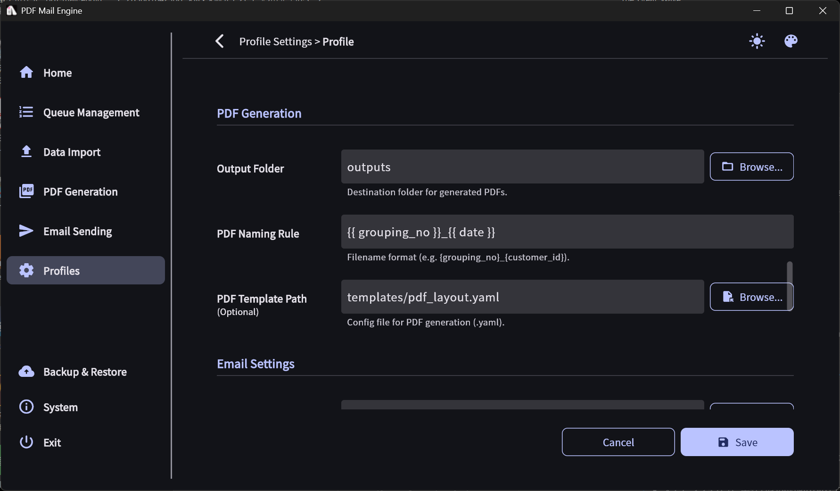Click Profile Settings in the breadcrumb
This screenshot has height=491, width=840.
275,42
